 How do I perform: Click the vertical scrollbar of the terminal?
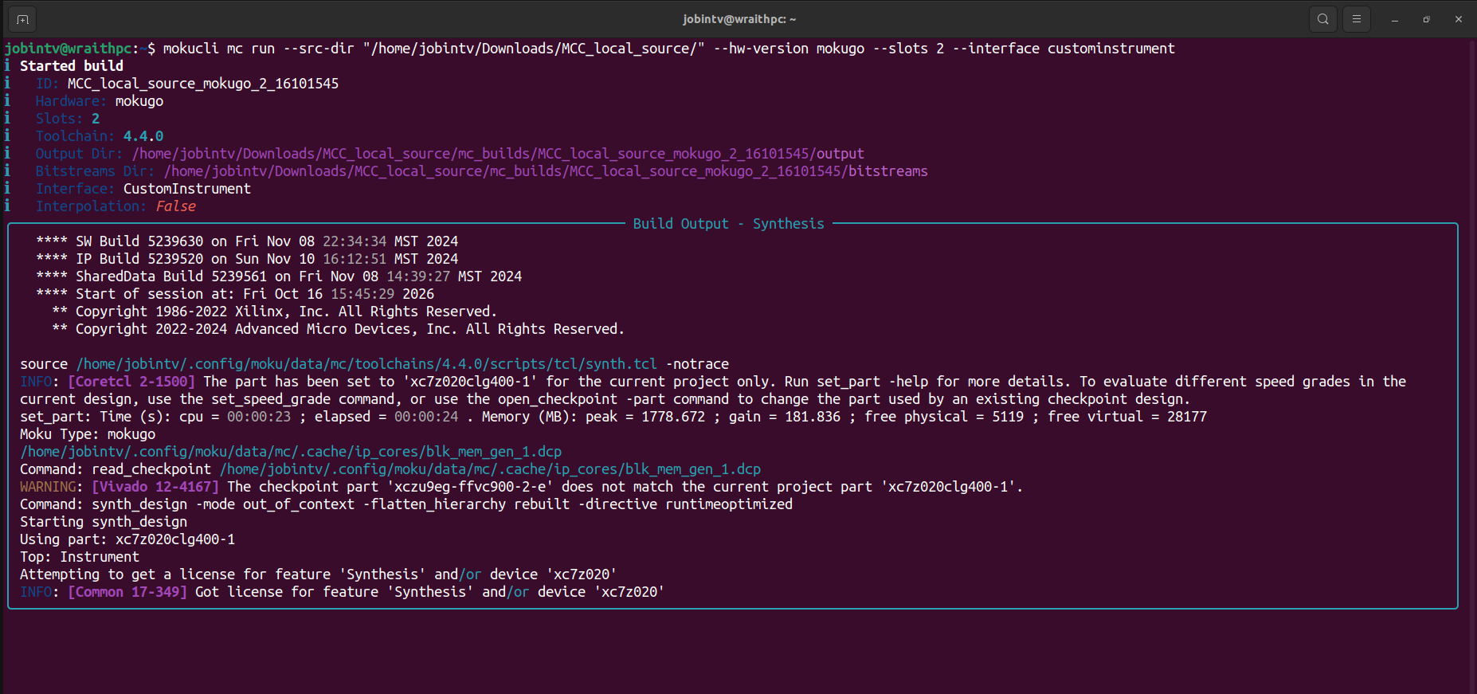point(1472,365)
